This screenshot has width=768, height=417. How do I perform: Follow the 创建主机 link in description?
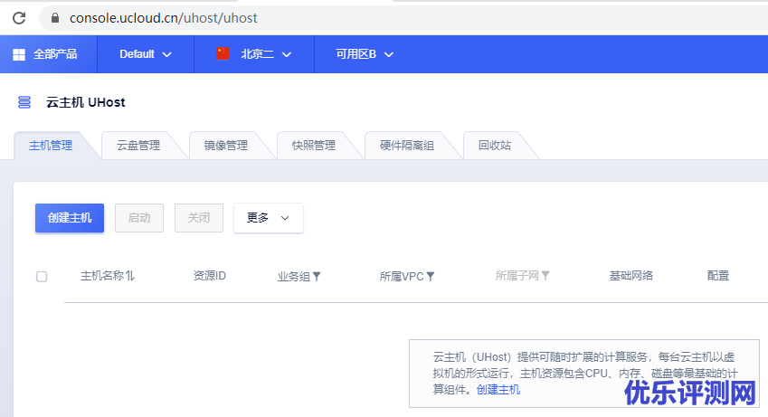click(x=498, y=390)
